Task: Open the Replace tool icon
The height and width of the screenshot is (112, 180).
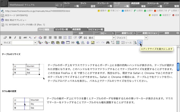Action: [113, 43]
